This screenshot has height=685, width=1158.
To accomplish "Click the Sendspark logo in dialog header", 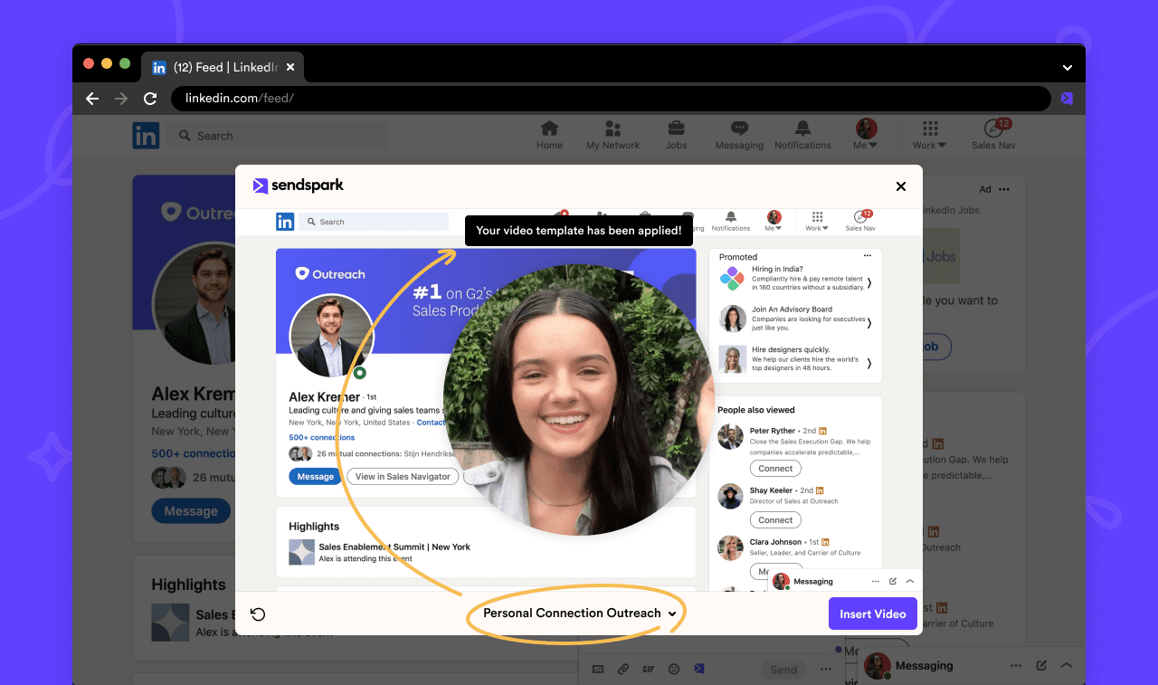I will click(299, 186).
